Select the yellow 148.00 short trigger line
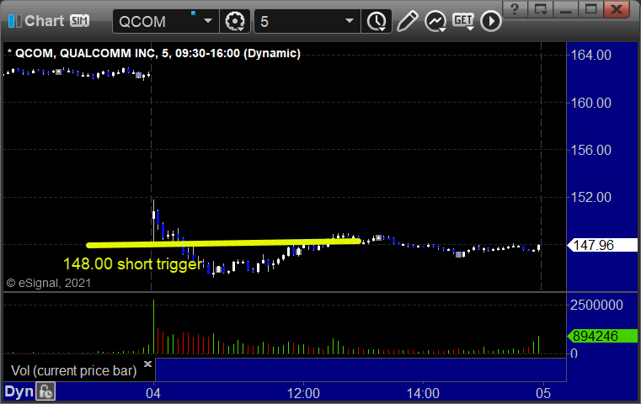 [223, 243]
